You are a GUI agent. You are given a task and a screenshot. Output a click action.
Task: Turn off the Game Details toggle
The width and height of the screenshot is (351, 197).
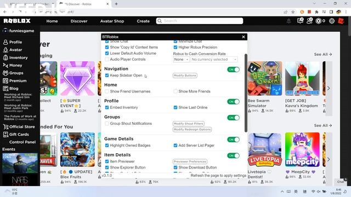[233, 140]
